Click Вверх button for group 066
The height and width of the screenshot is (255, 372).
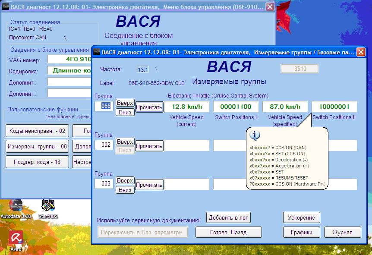[x=125, y=103]
